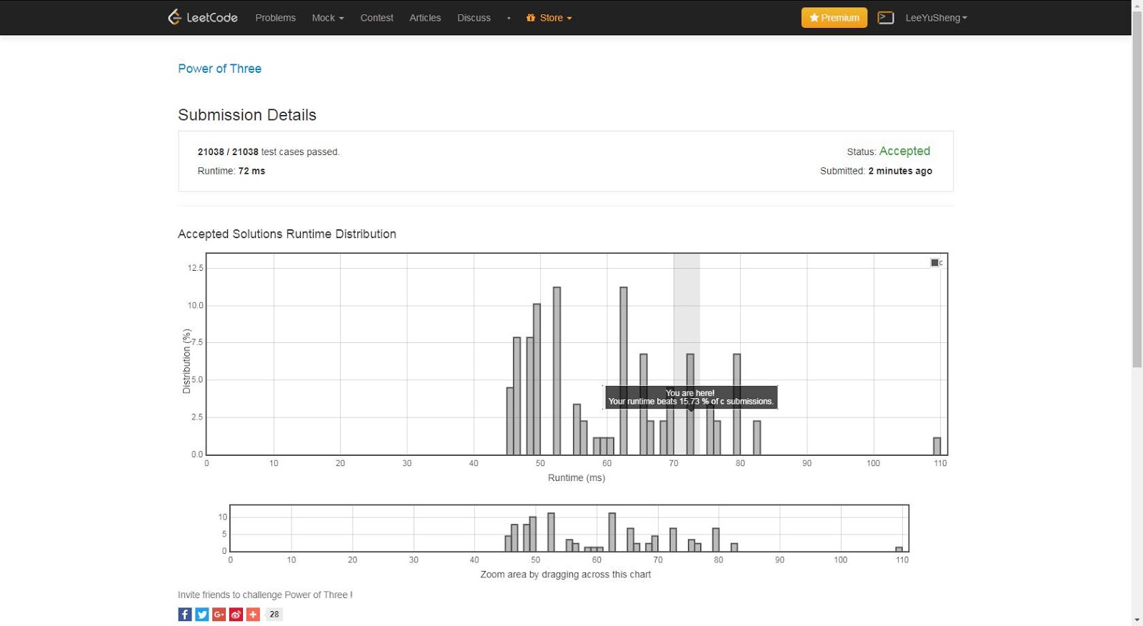The image size is (1143, 626).
Task: Expand the Mock dropdown menu
Action: pos(327,18)
